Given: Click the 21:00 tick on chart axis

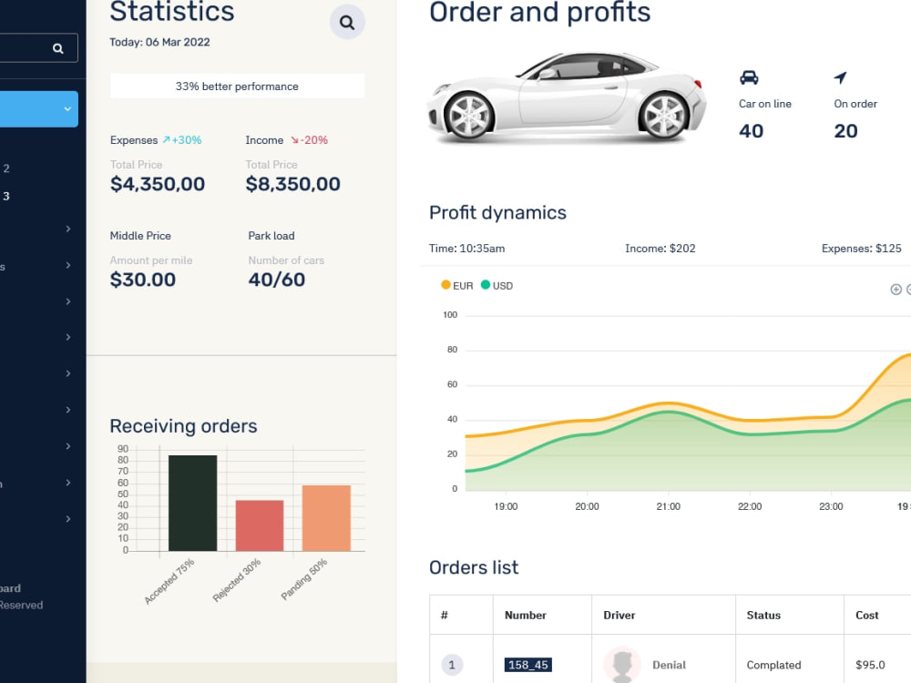Looking at the screenshot, I should (x=668, y=506).
